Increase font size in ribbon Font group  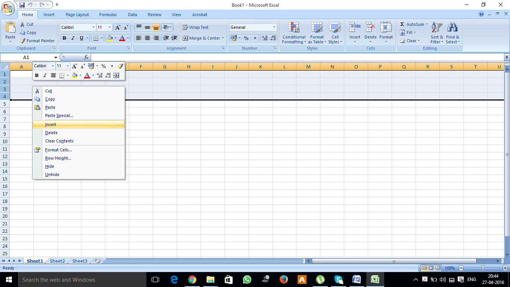click(118, 27)
